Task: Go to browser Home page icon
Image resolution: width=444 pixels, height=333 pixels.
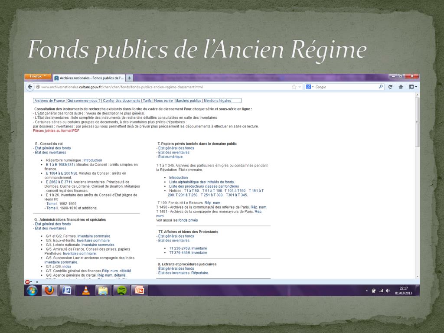Action: [x=401, y=87]
